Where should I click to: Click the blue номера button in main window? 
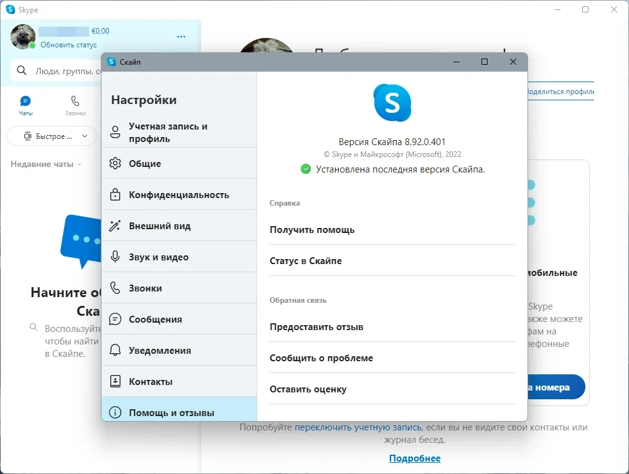point(556,387)
